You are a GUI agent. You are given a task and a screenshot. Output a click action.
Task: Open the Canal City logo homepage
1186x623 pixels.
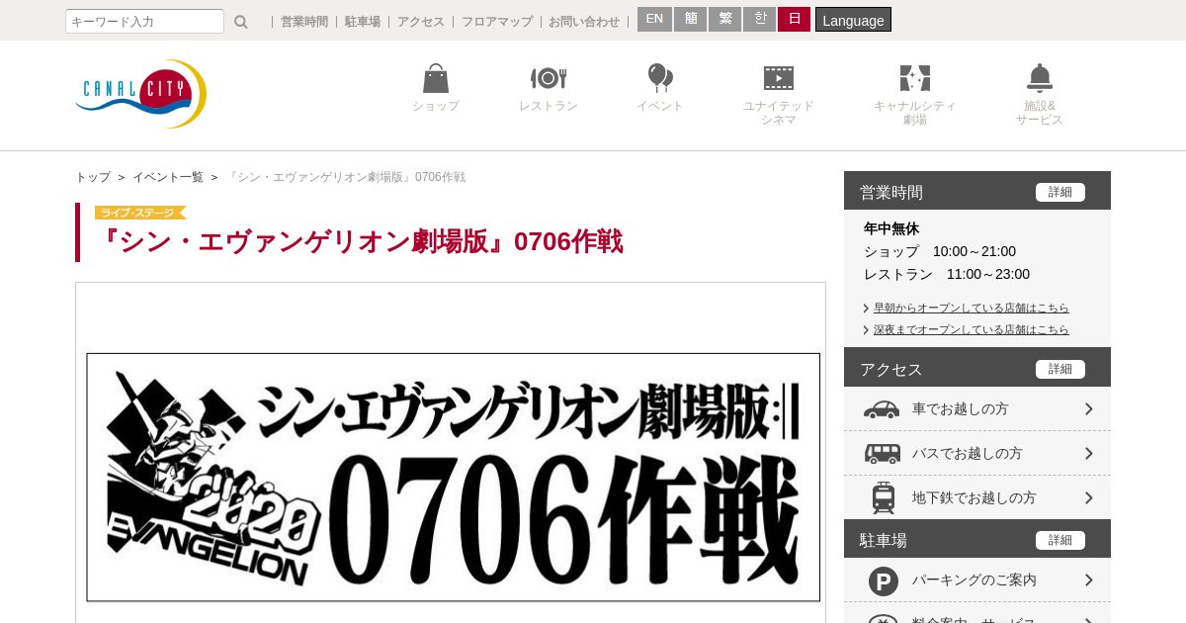click(x=141, y=94)
